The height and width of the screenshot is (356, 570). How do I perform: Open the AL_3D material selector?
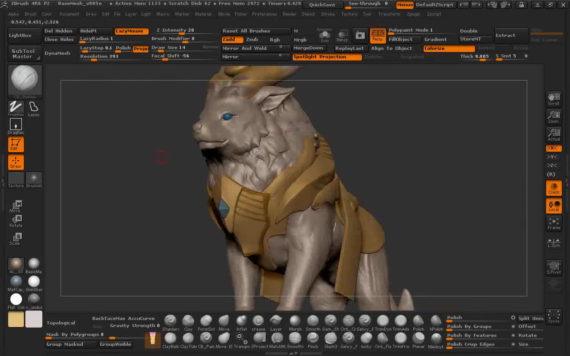[x=16, y=266]
